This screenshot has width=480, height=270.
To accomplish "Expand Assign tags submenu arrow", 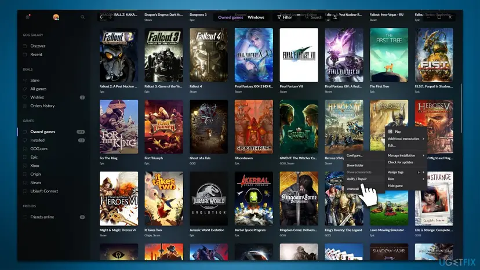I will point(423,172).
